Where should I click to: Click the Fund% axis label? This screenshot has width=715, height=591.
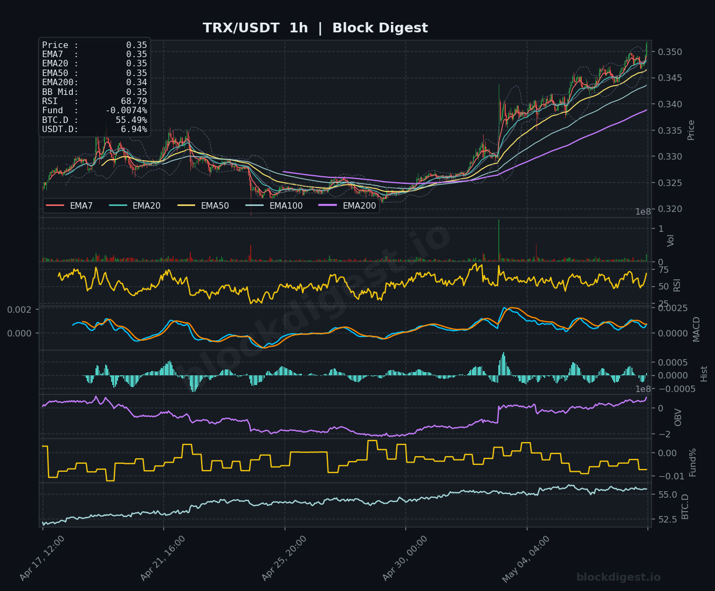point(692,462)
